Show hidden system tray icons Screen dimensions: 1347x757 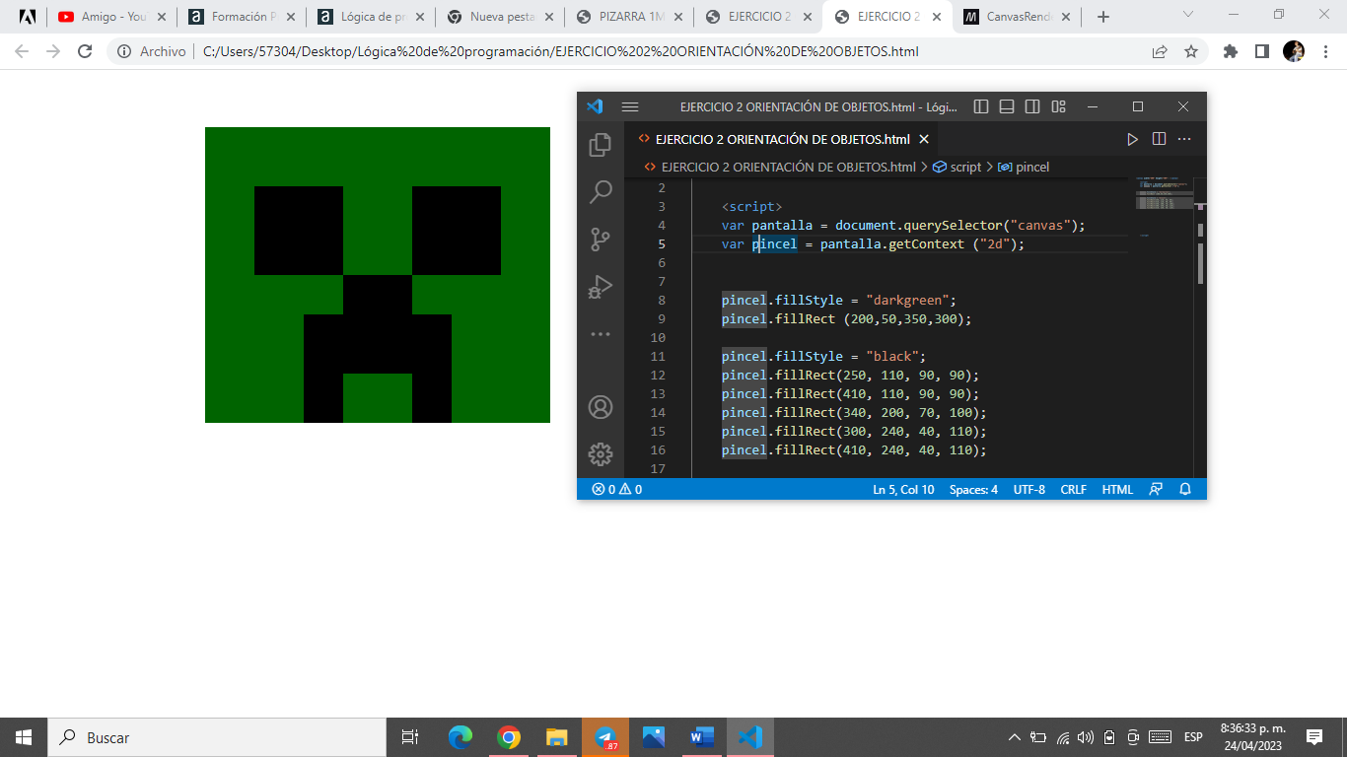(1014, 736)
